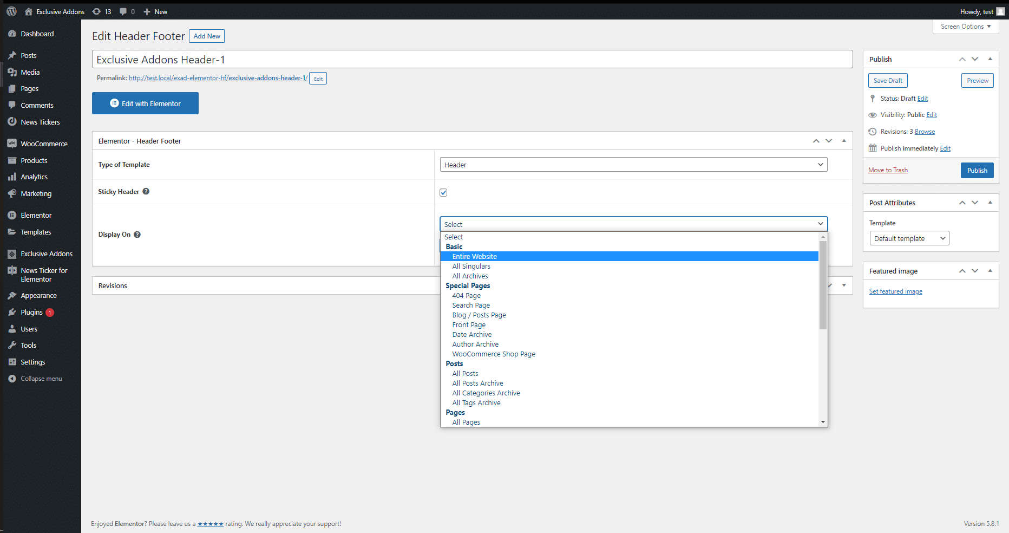Collapse the Featured image panel toggle arrow
This screenshot has width=1009, height=533.
tap(990, 271)
